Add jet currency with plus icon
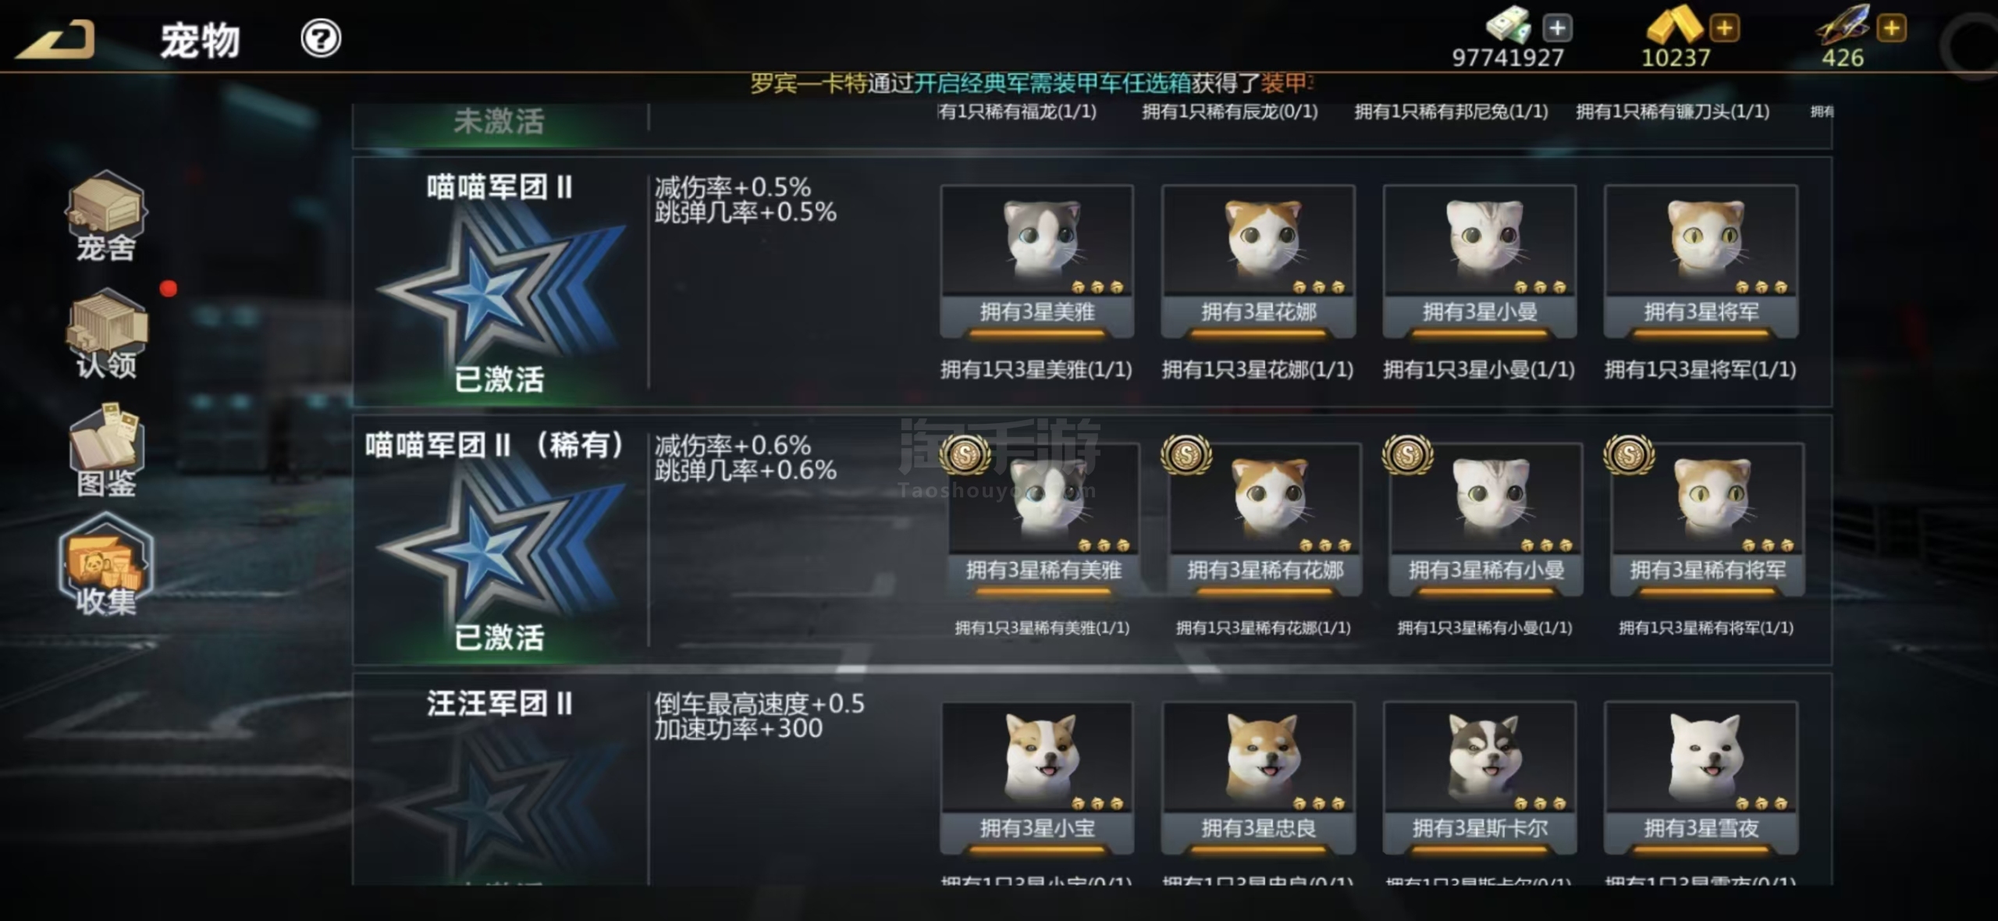This screenshot has width=1998, height=921. point(1891,28)
